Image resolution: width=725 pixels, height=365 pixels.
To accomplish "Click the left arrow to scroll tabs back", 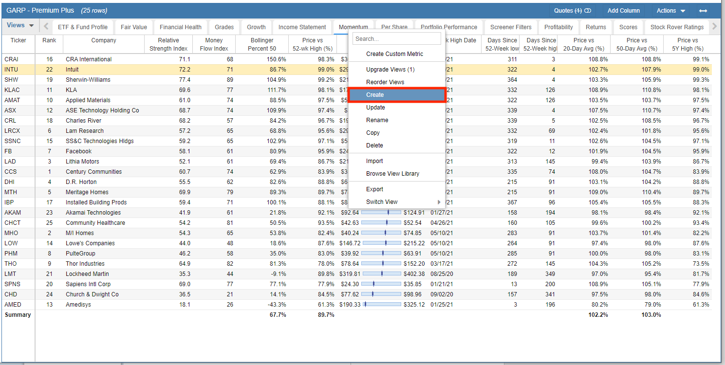I will [46, 26].
